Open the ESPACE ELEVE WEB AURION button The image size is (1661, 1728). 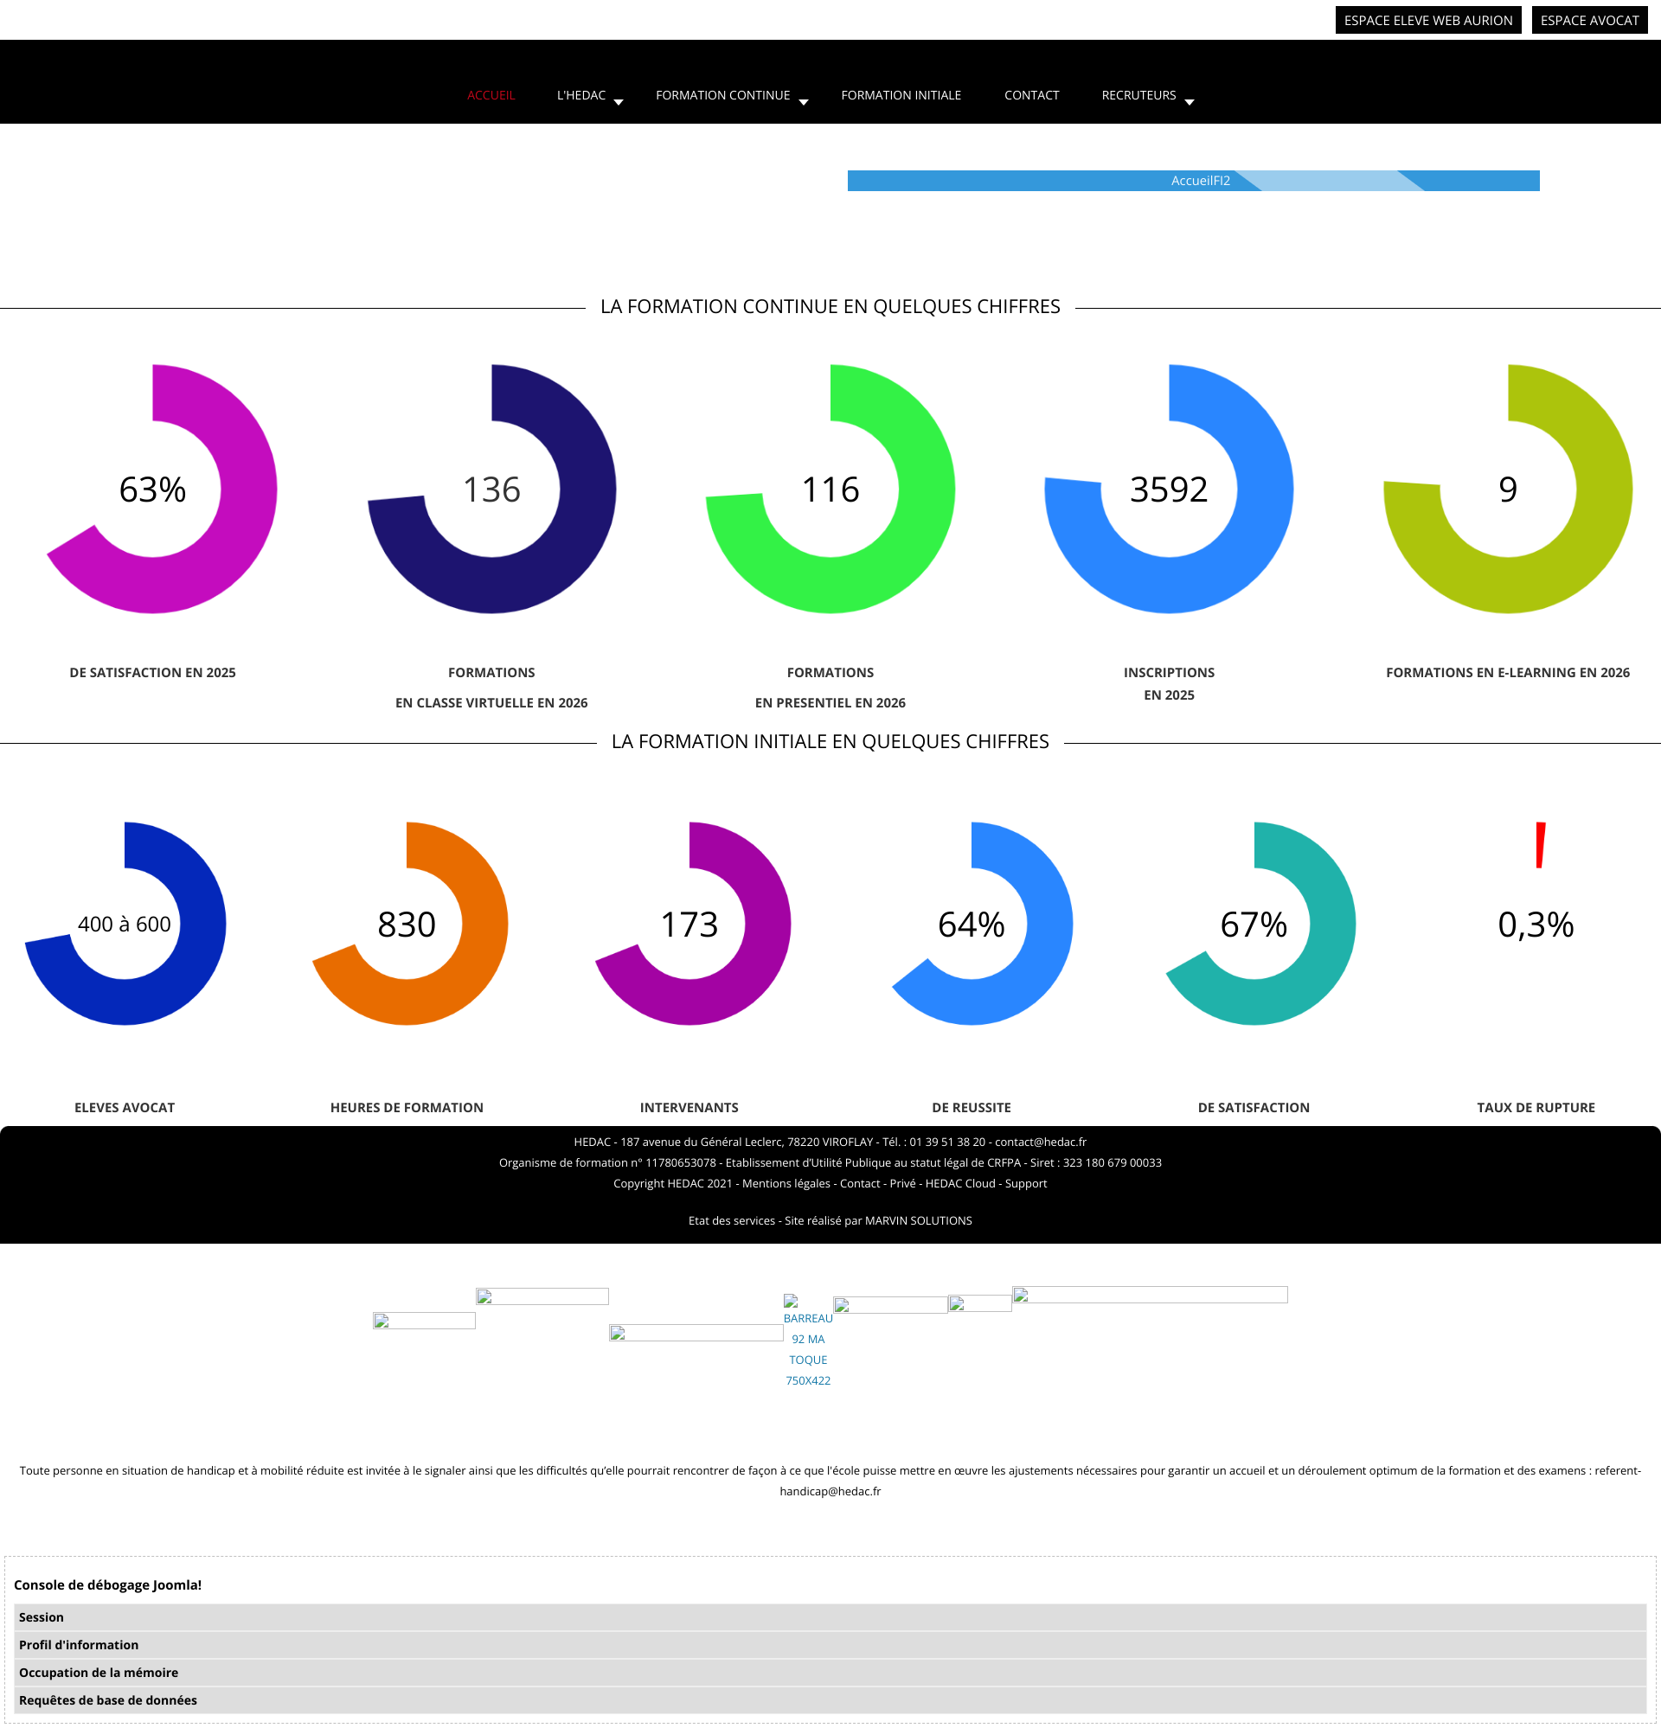point(1427,20)
